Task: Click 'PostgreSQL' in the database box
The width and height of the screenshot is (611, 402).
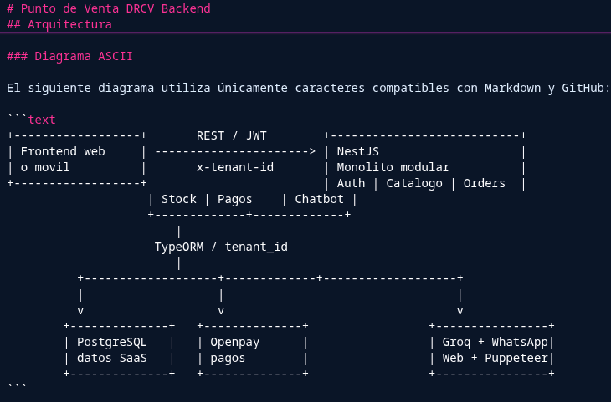Action: (112, 342)
